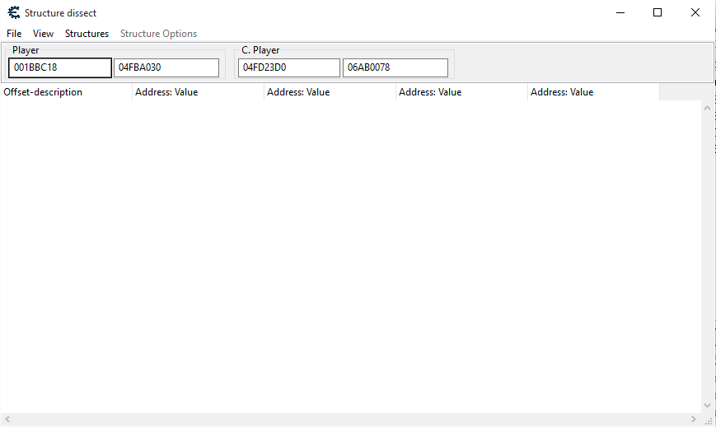Maximize the Structure dissect window
This screenshot has width=716, height=427.
[x=657, y=12]
